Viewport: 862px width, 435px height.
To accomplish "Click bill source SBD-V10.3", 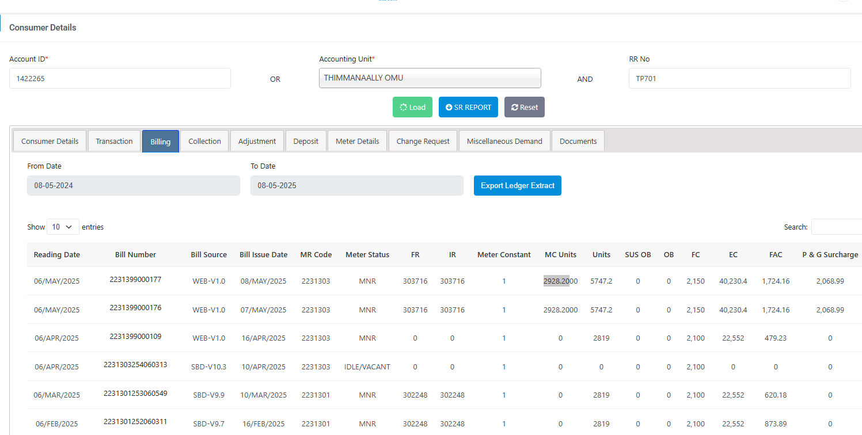I will pyautogui.click(x=209, y=367).
